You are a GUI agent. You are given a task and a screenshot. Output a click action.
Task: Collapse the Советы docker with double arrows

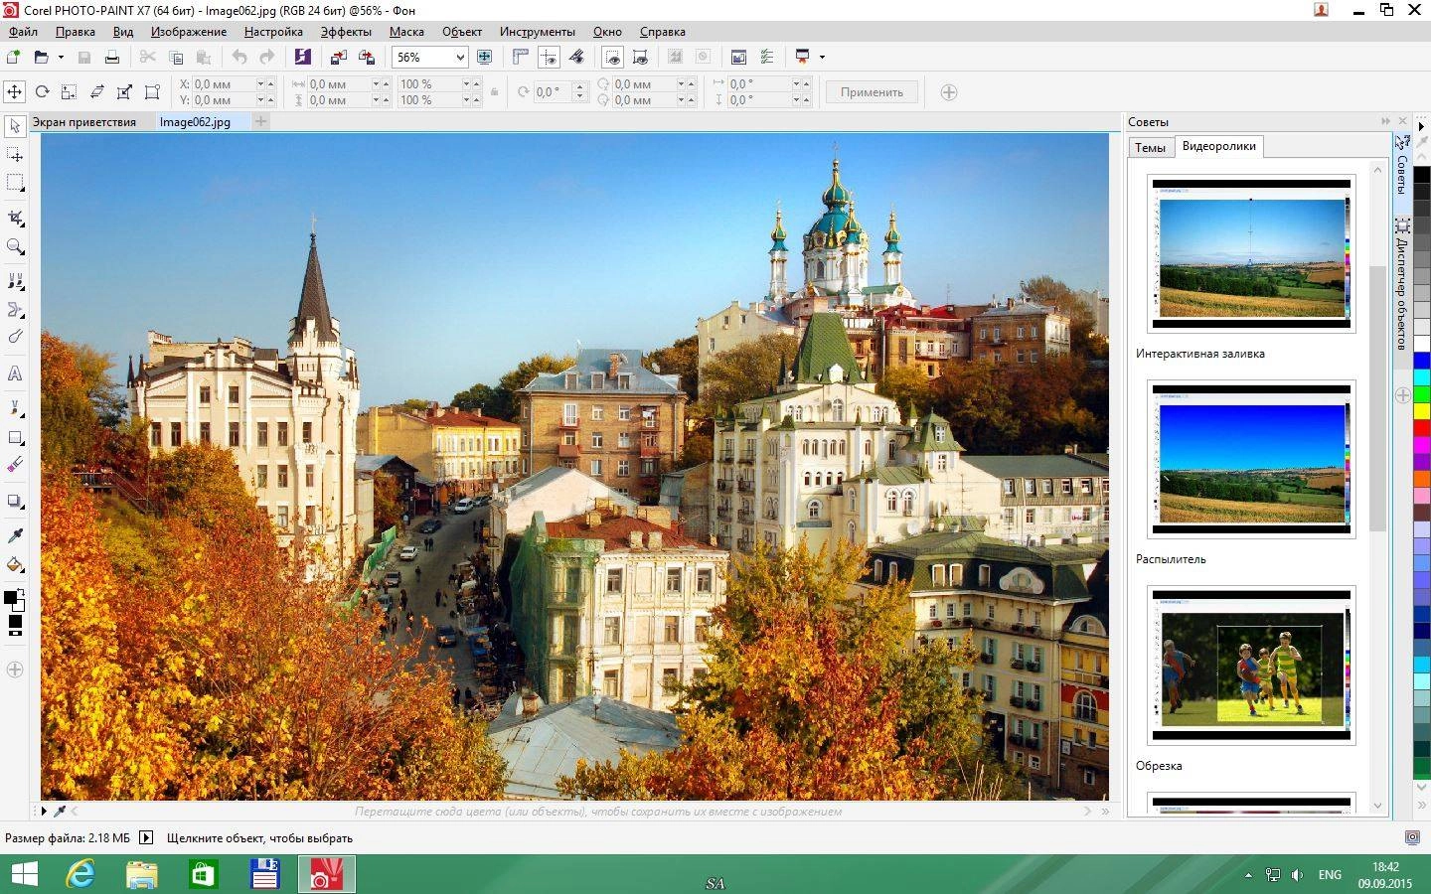point(1385,121)
